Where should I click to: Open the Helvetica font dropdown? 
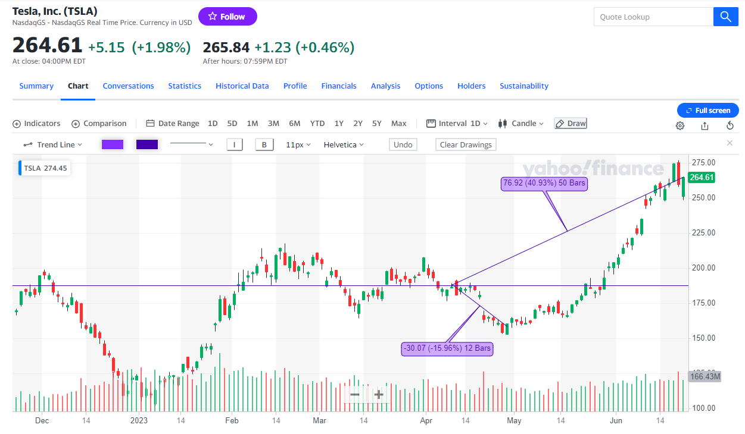point(344,144)
